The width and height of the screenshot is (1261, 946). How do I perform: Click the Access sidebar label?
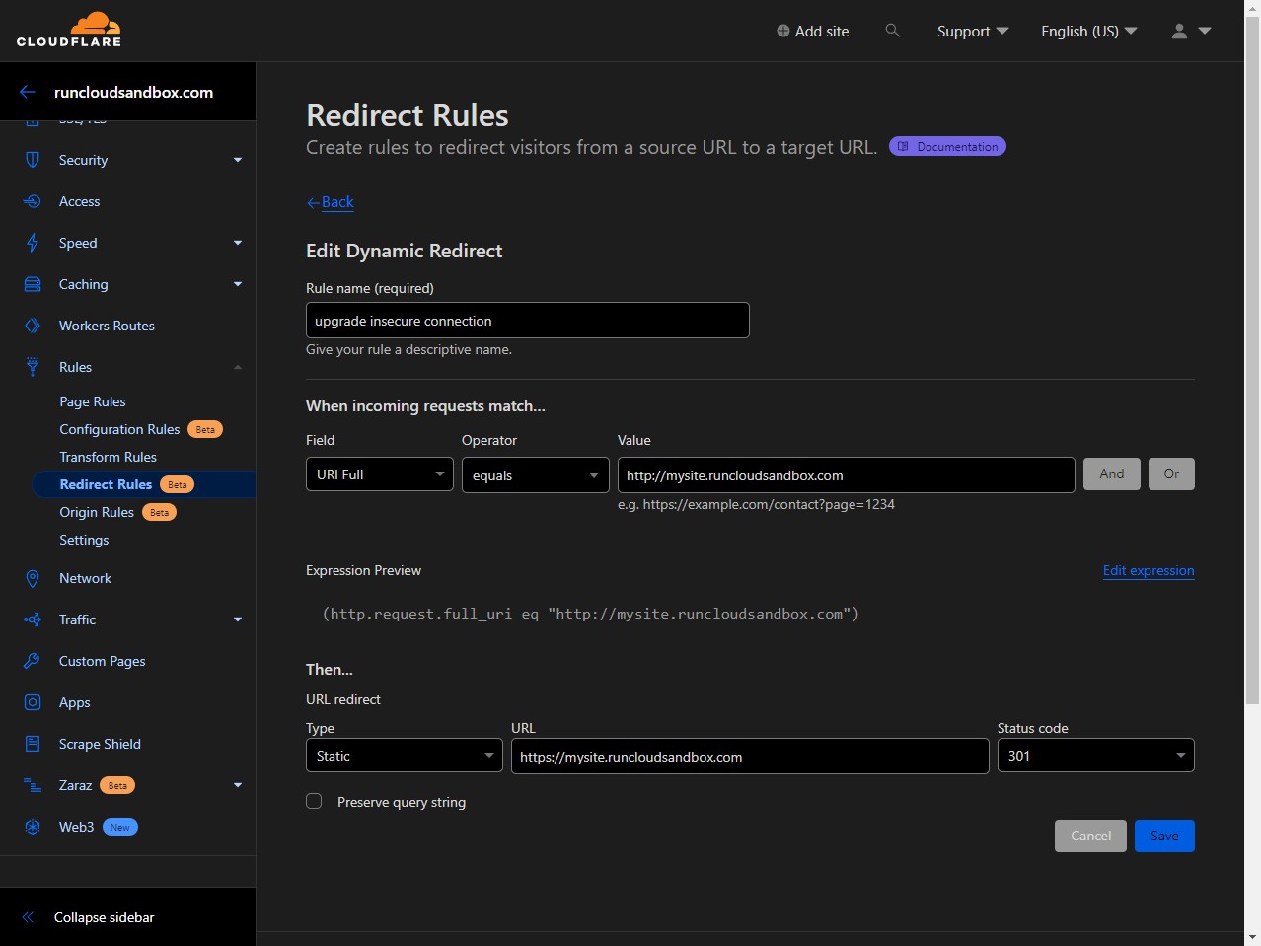pos(80,201)
